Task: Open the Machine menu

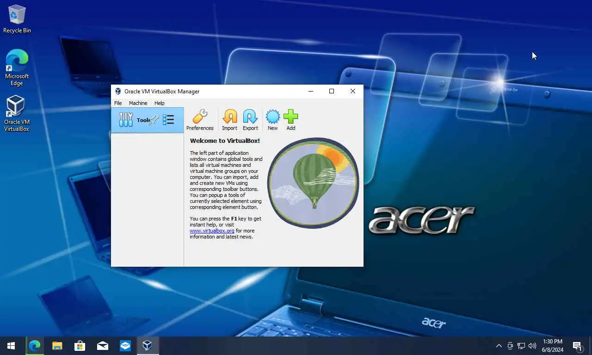Action: point(138,103)
